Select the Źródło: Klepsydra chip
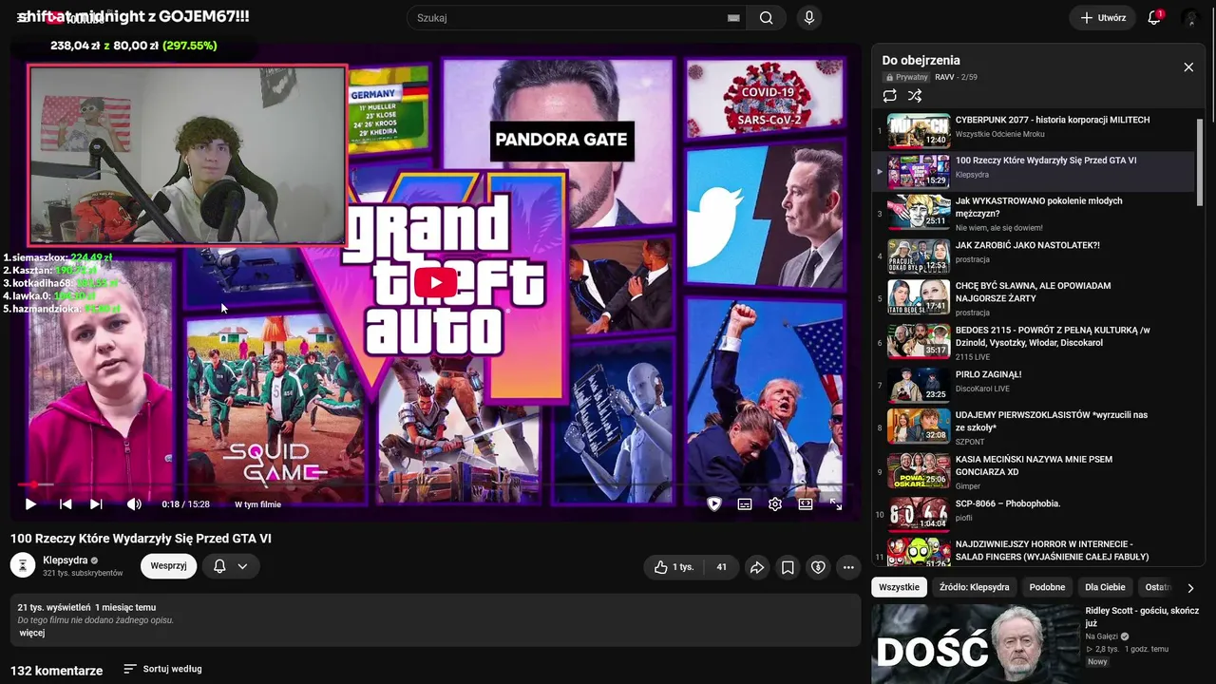1216x684 pixels. [x=974, y=587]
